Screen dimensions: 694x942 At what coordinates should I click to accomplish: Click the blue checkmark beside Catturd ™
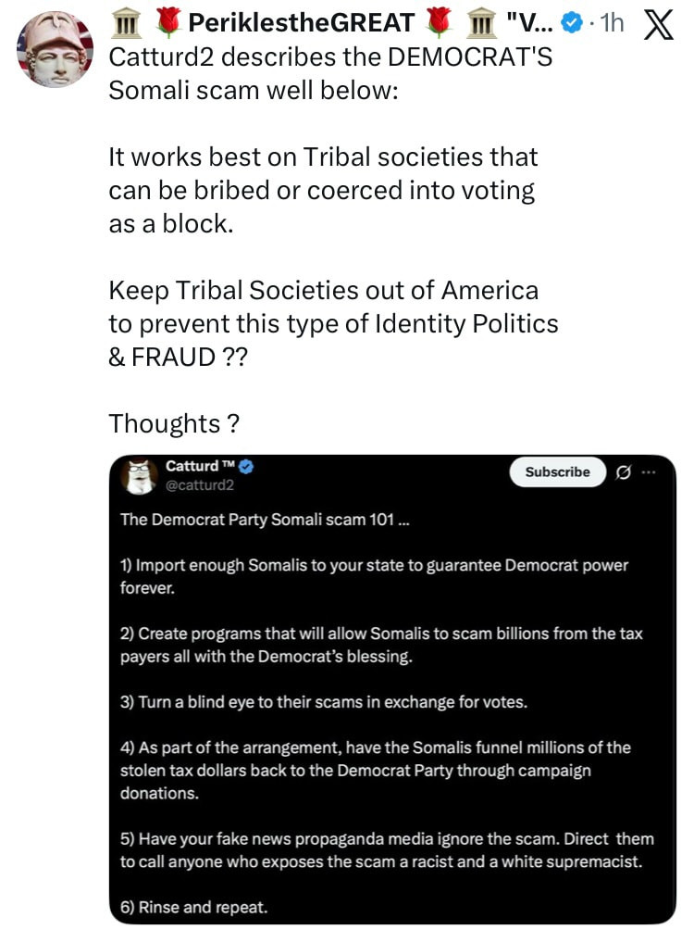coord(246,467)
